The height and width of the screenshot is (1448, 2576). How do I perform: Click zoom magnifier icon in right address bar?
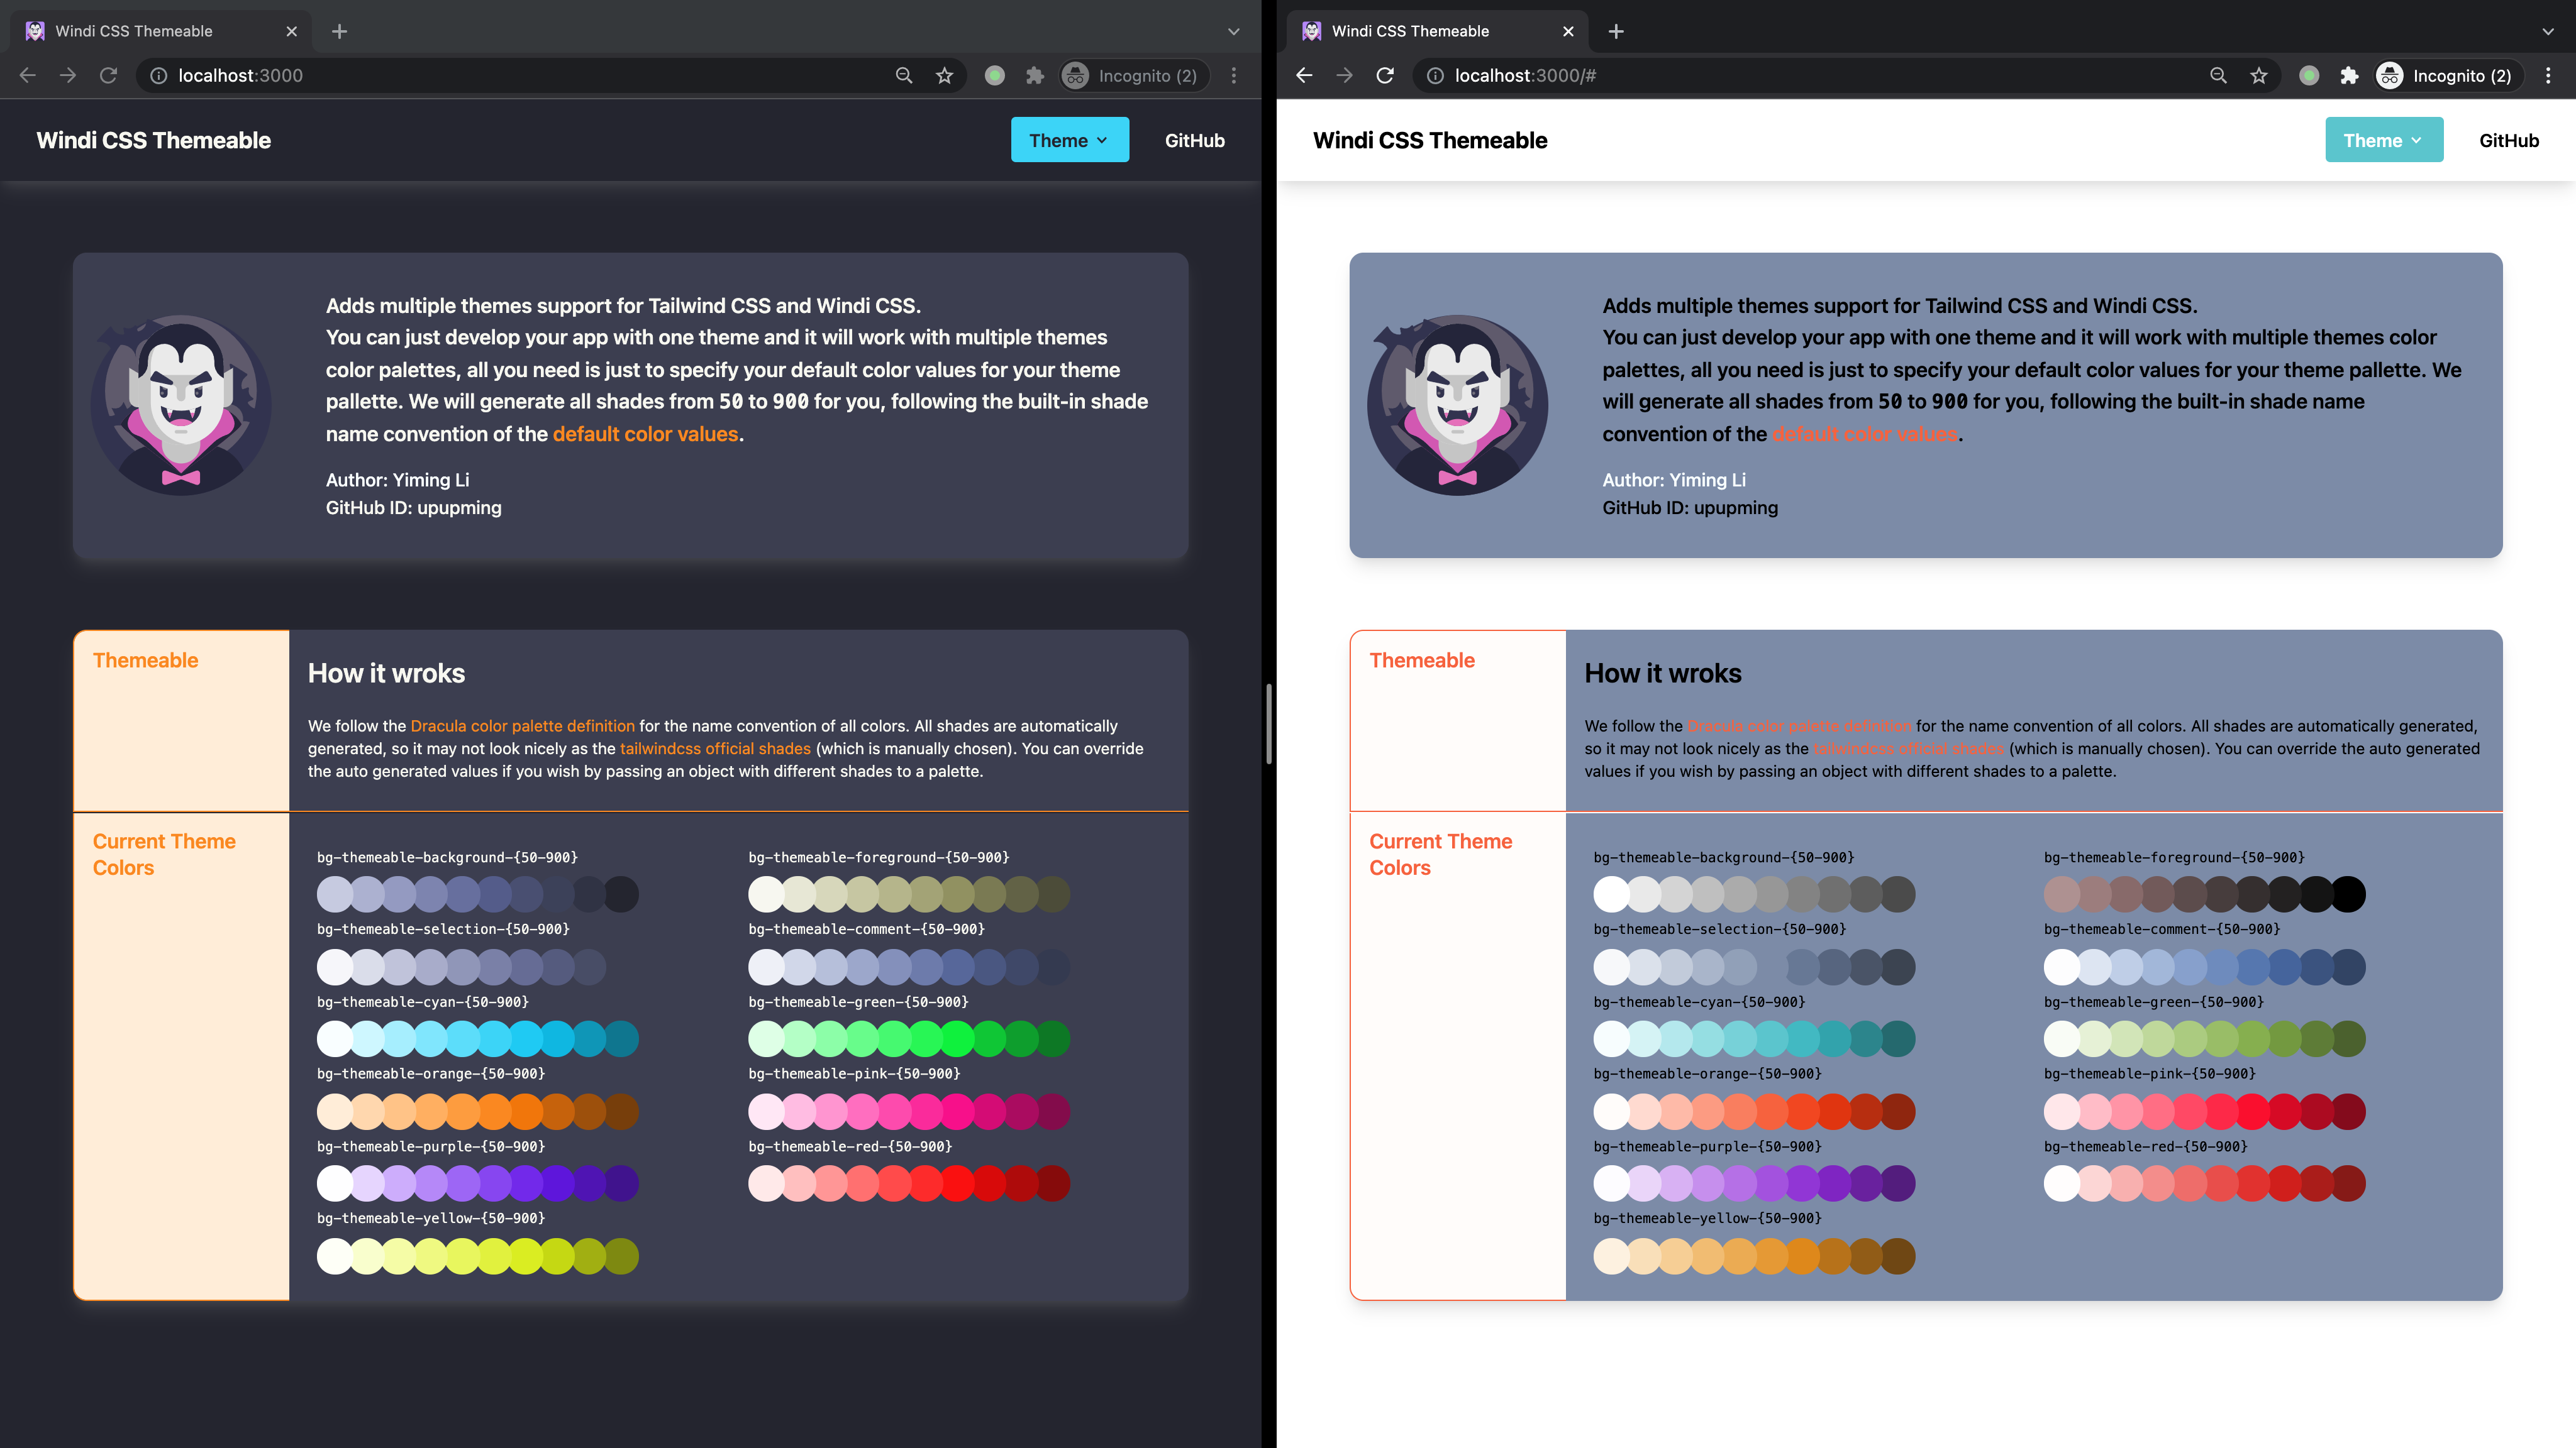[2218, 75]
